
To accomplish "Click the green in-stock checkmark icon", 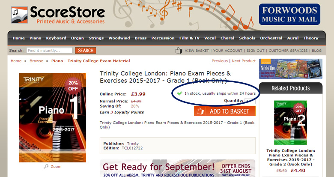I will (179, 93).
